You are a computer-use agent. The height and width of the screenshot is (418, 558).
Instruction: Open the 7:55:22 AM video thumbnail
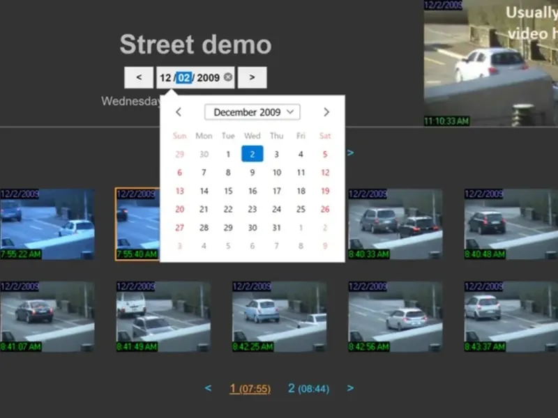tap(47, 224)
